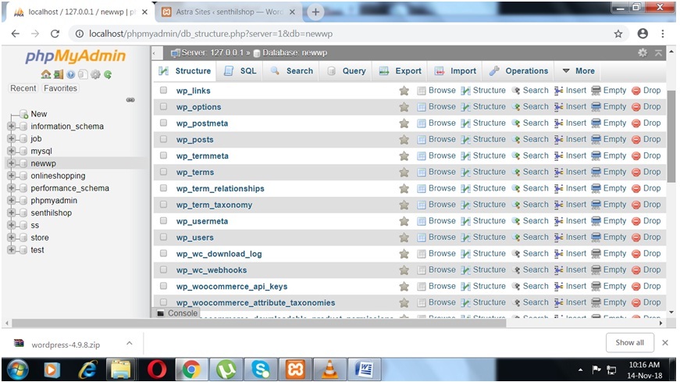680x382 pixels.
Task: Open the Export tab
Action: (x=401, y=71)
